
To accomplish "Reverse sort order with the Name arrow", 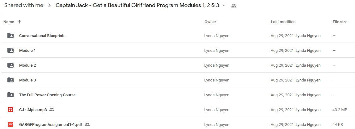I will point(19,22).
